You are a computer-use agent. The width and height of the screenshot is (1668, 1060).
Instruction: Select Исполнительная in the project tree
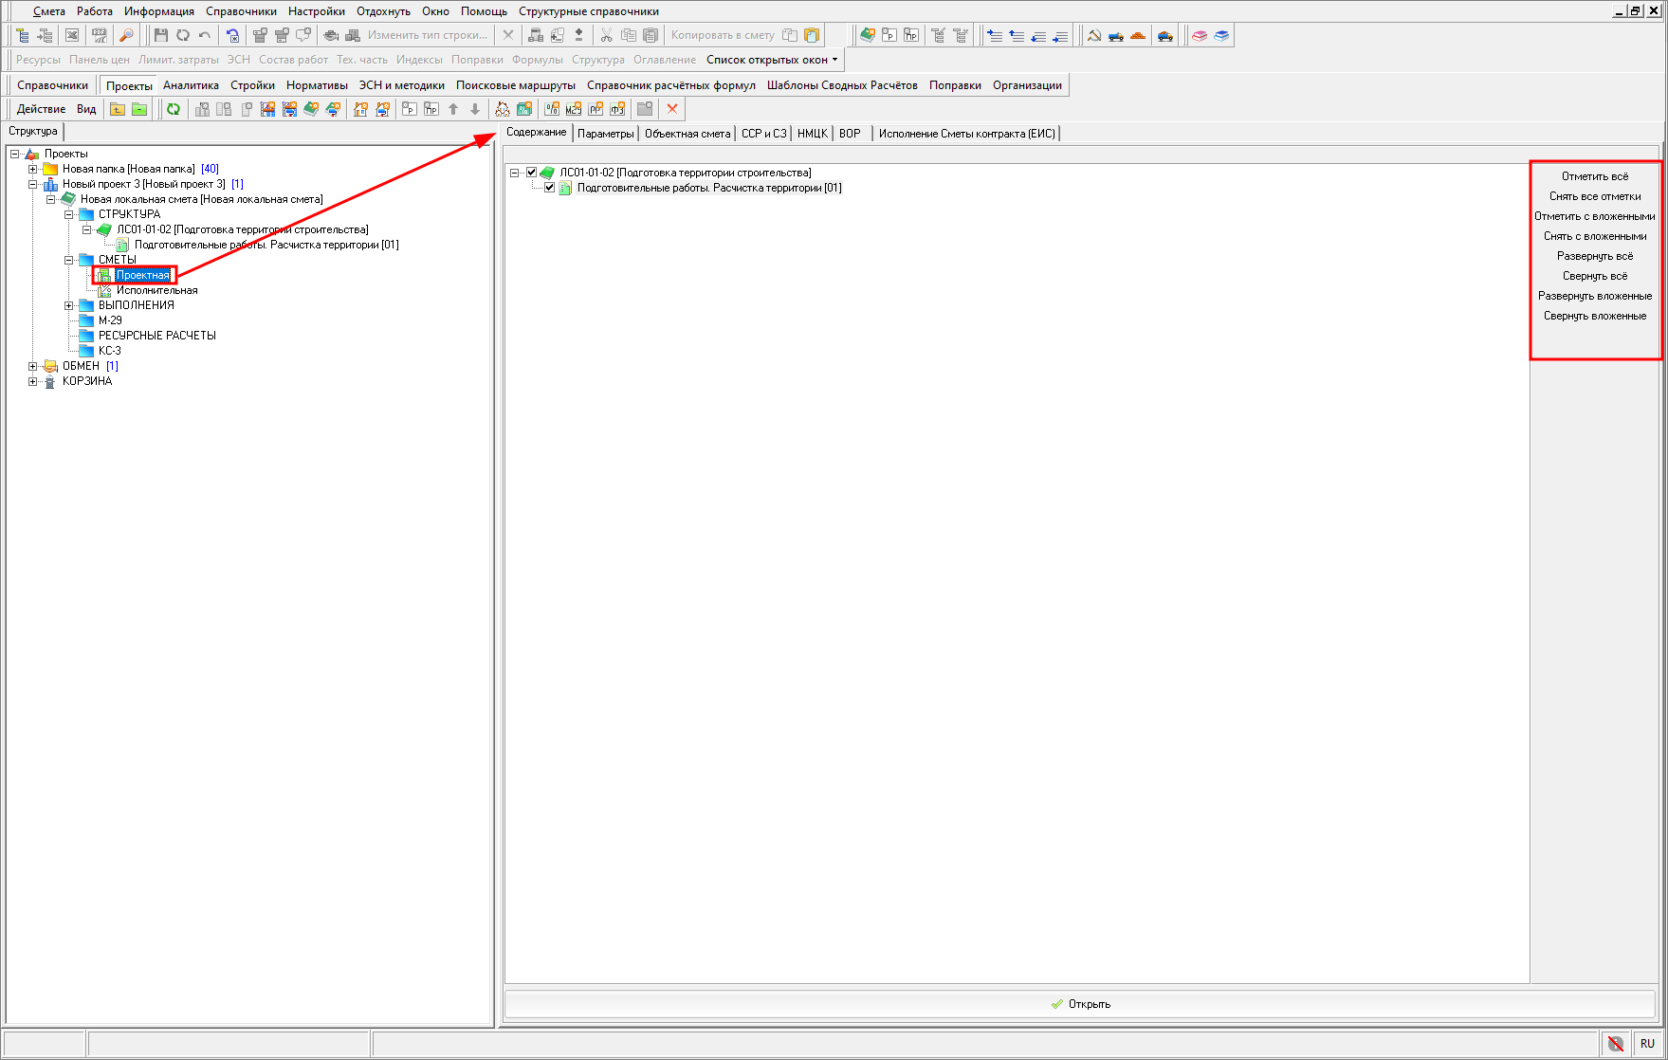coord(156,290)
